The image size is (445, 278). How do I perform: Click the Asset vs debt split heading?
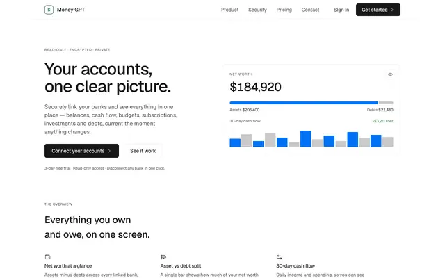pyautogui.click(x=181, y=265)
